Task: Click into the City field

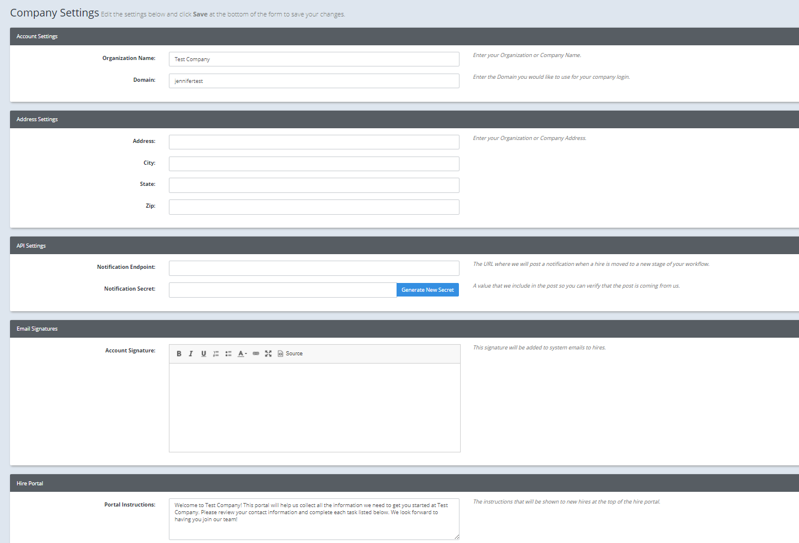Action: [314, 164]
